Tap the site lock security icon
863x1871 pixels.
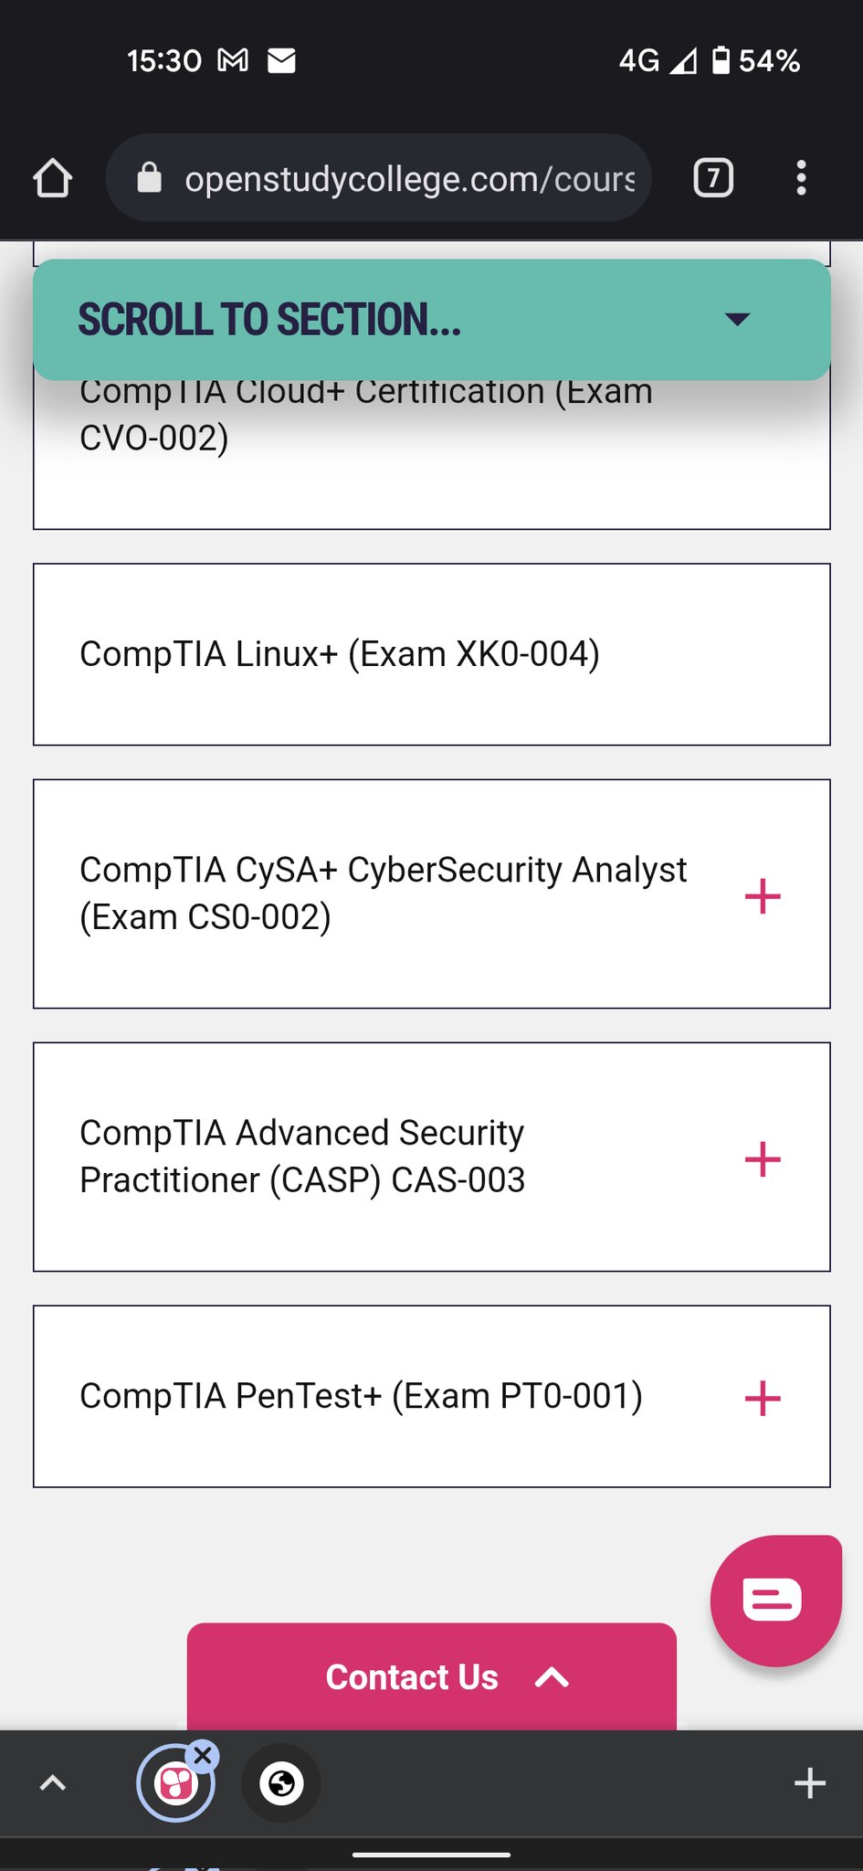[x=150, y=178]
